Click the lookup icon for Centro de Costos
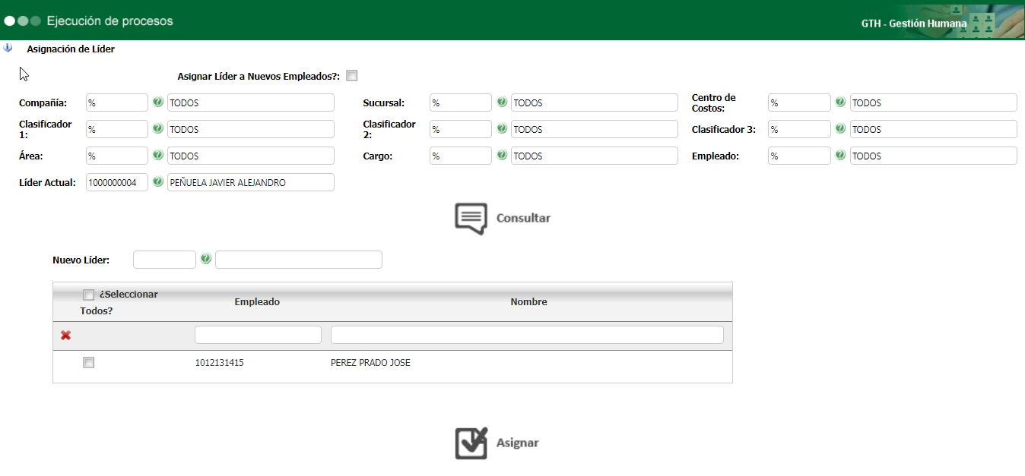The height and width of the screenshot is (476, 1025). (841, 102)
